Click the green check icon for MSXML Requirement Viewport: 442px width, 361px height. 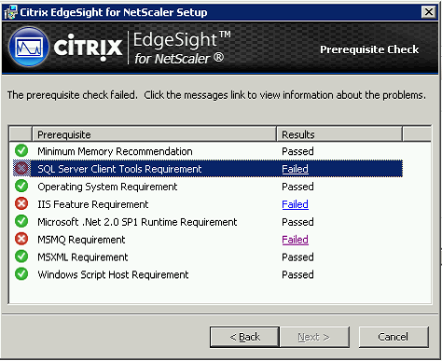(21, 257)
